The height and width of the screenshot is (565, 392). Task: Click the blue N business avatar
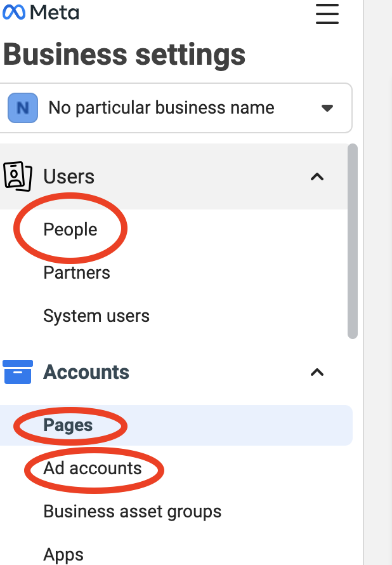point(22,108)
